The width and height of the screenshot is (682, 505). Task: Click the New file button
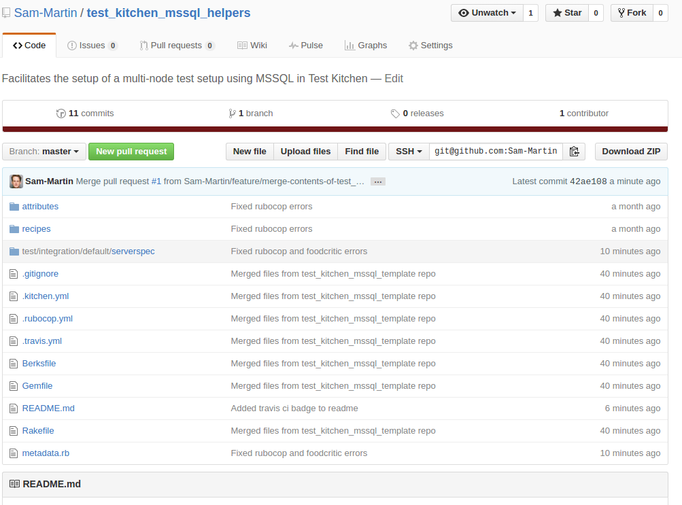pos(250,152)
